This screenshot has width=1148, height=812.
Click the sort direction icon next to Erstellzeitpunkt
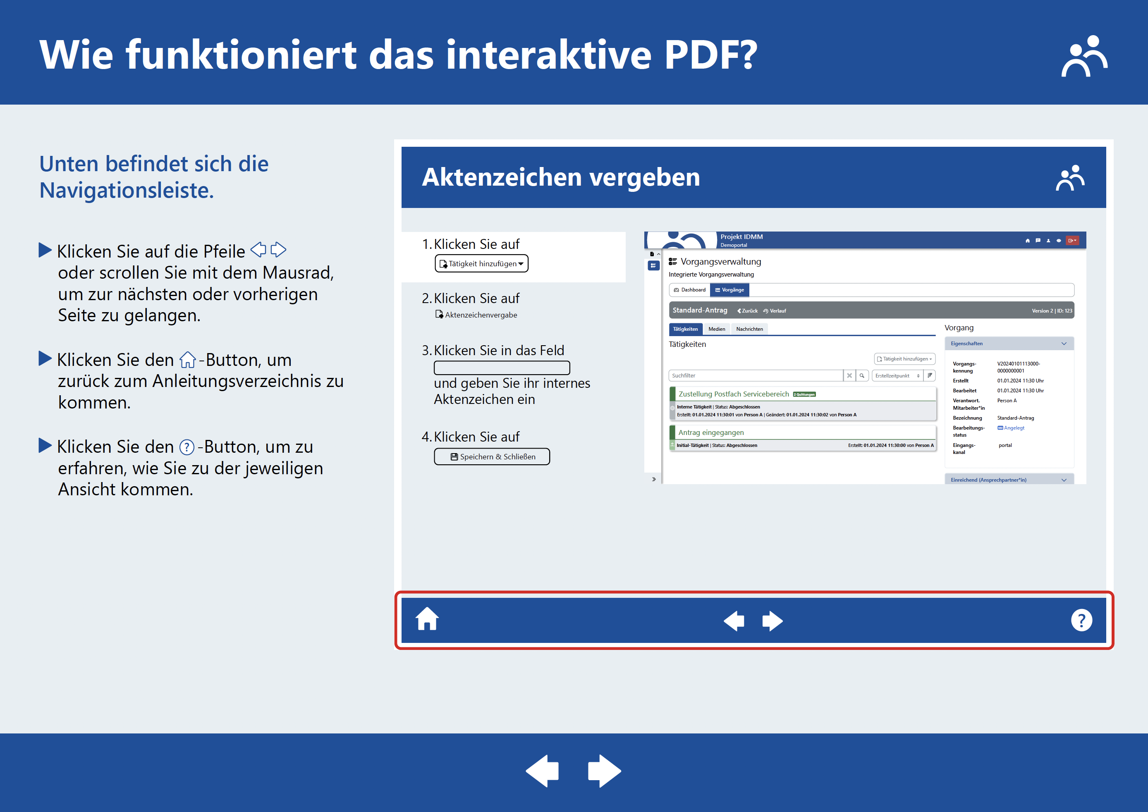coord(930,375)
